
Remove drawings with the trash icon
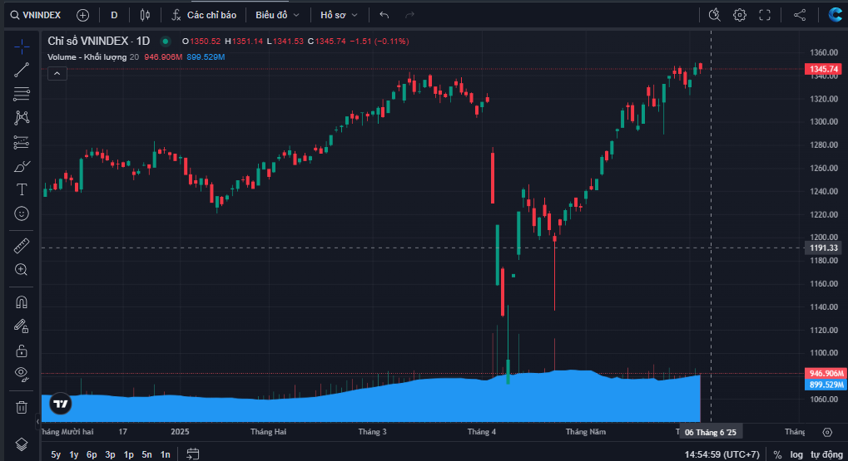tap(22, 407)
